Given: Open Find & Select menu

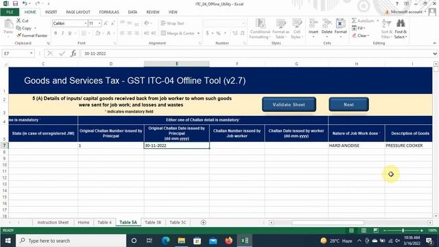Looking at the screenshot, I should point(401,29).
